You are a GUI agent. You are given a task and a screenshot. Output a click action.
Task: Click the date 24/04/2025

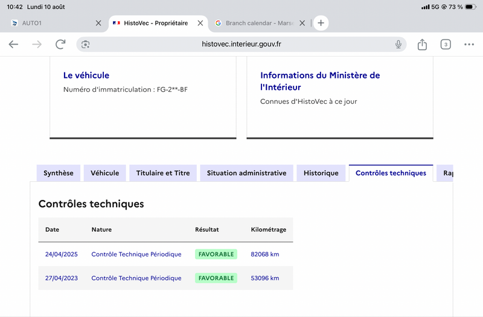click(62, 254)
